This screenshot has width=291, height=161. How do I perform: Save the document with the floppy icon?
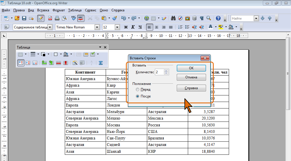24,18
